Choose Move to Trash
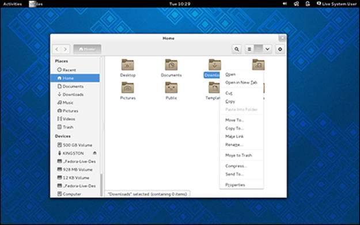Viewport: 360px width, 225px height. coord(241,155)
